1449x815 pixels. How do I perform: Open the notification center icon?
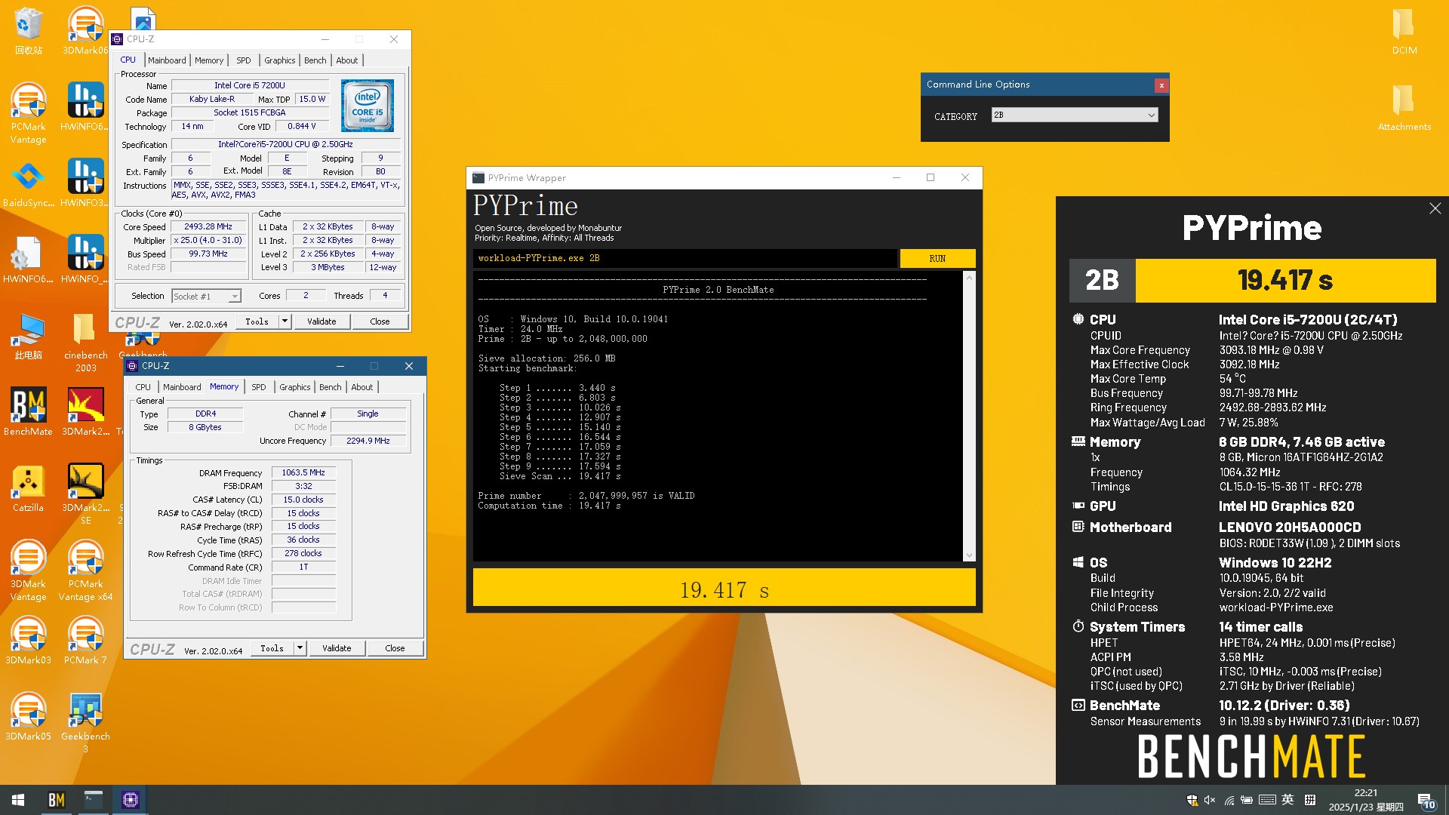tap(1426, 801)
